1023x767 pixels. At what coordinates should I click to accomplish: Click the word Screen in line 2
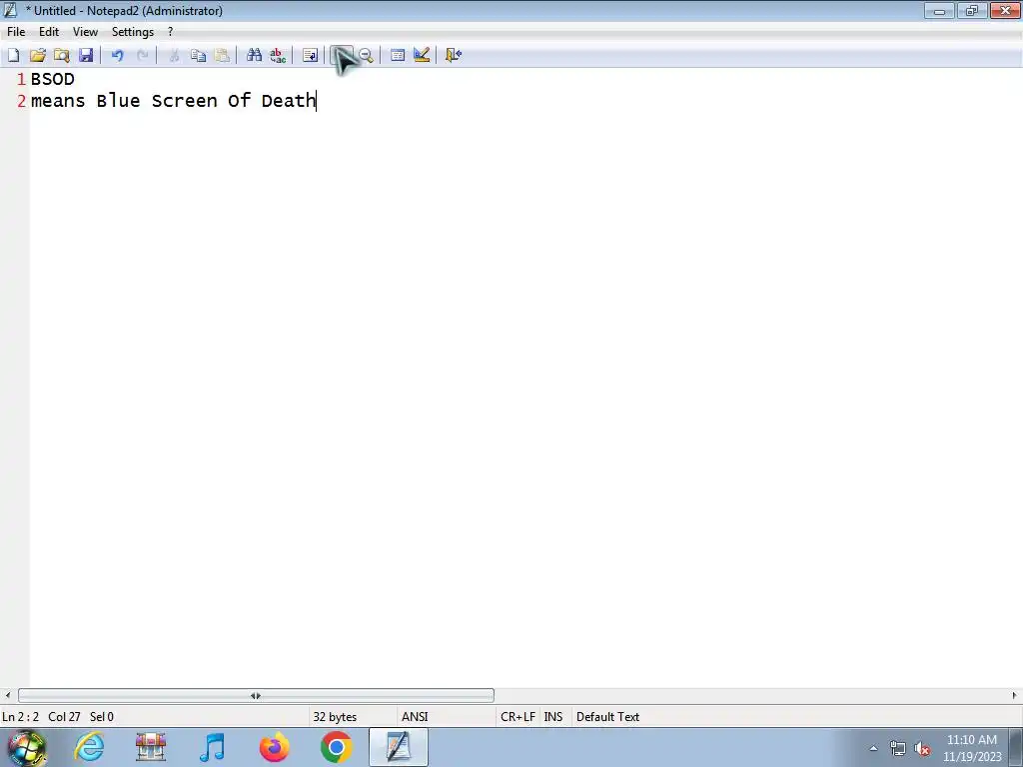(x=185, y=101)
